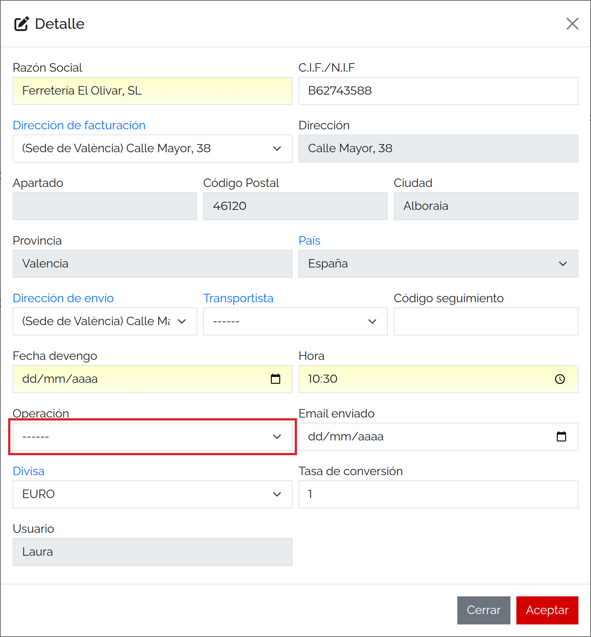Open the calendar picker in Email enviado
The width and height of the screenshot is (591, 637).
[561, 436]
